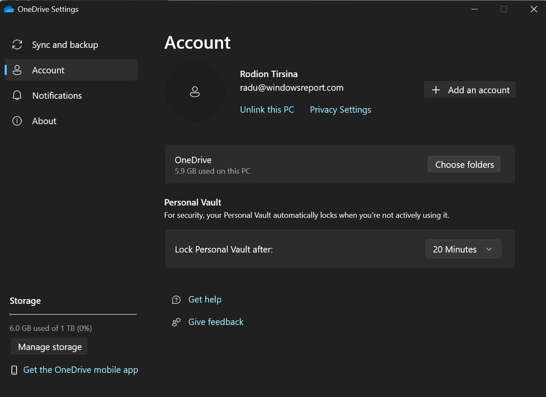The height and width of the screenshot is (397, 546).
Task: Click the Give feedback people icon
Action: pyautogui.click(x=176, y=322)
